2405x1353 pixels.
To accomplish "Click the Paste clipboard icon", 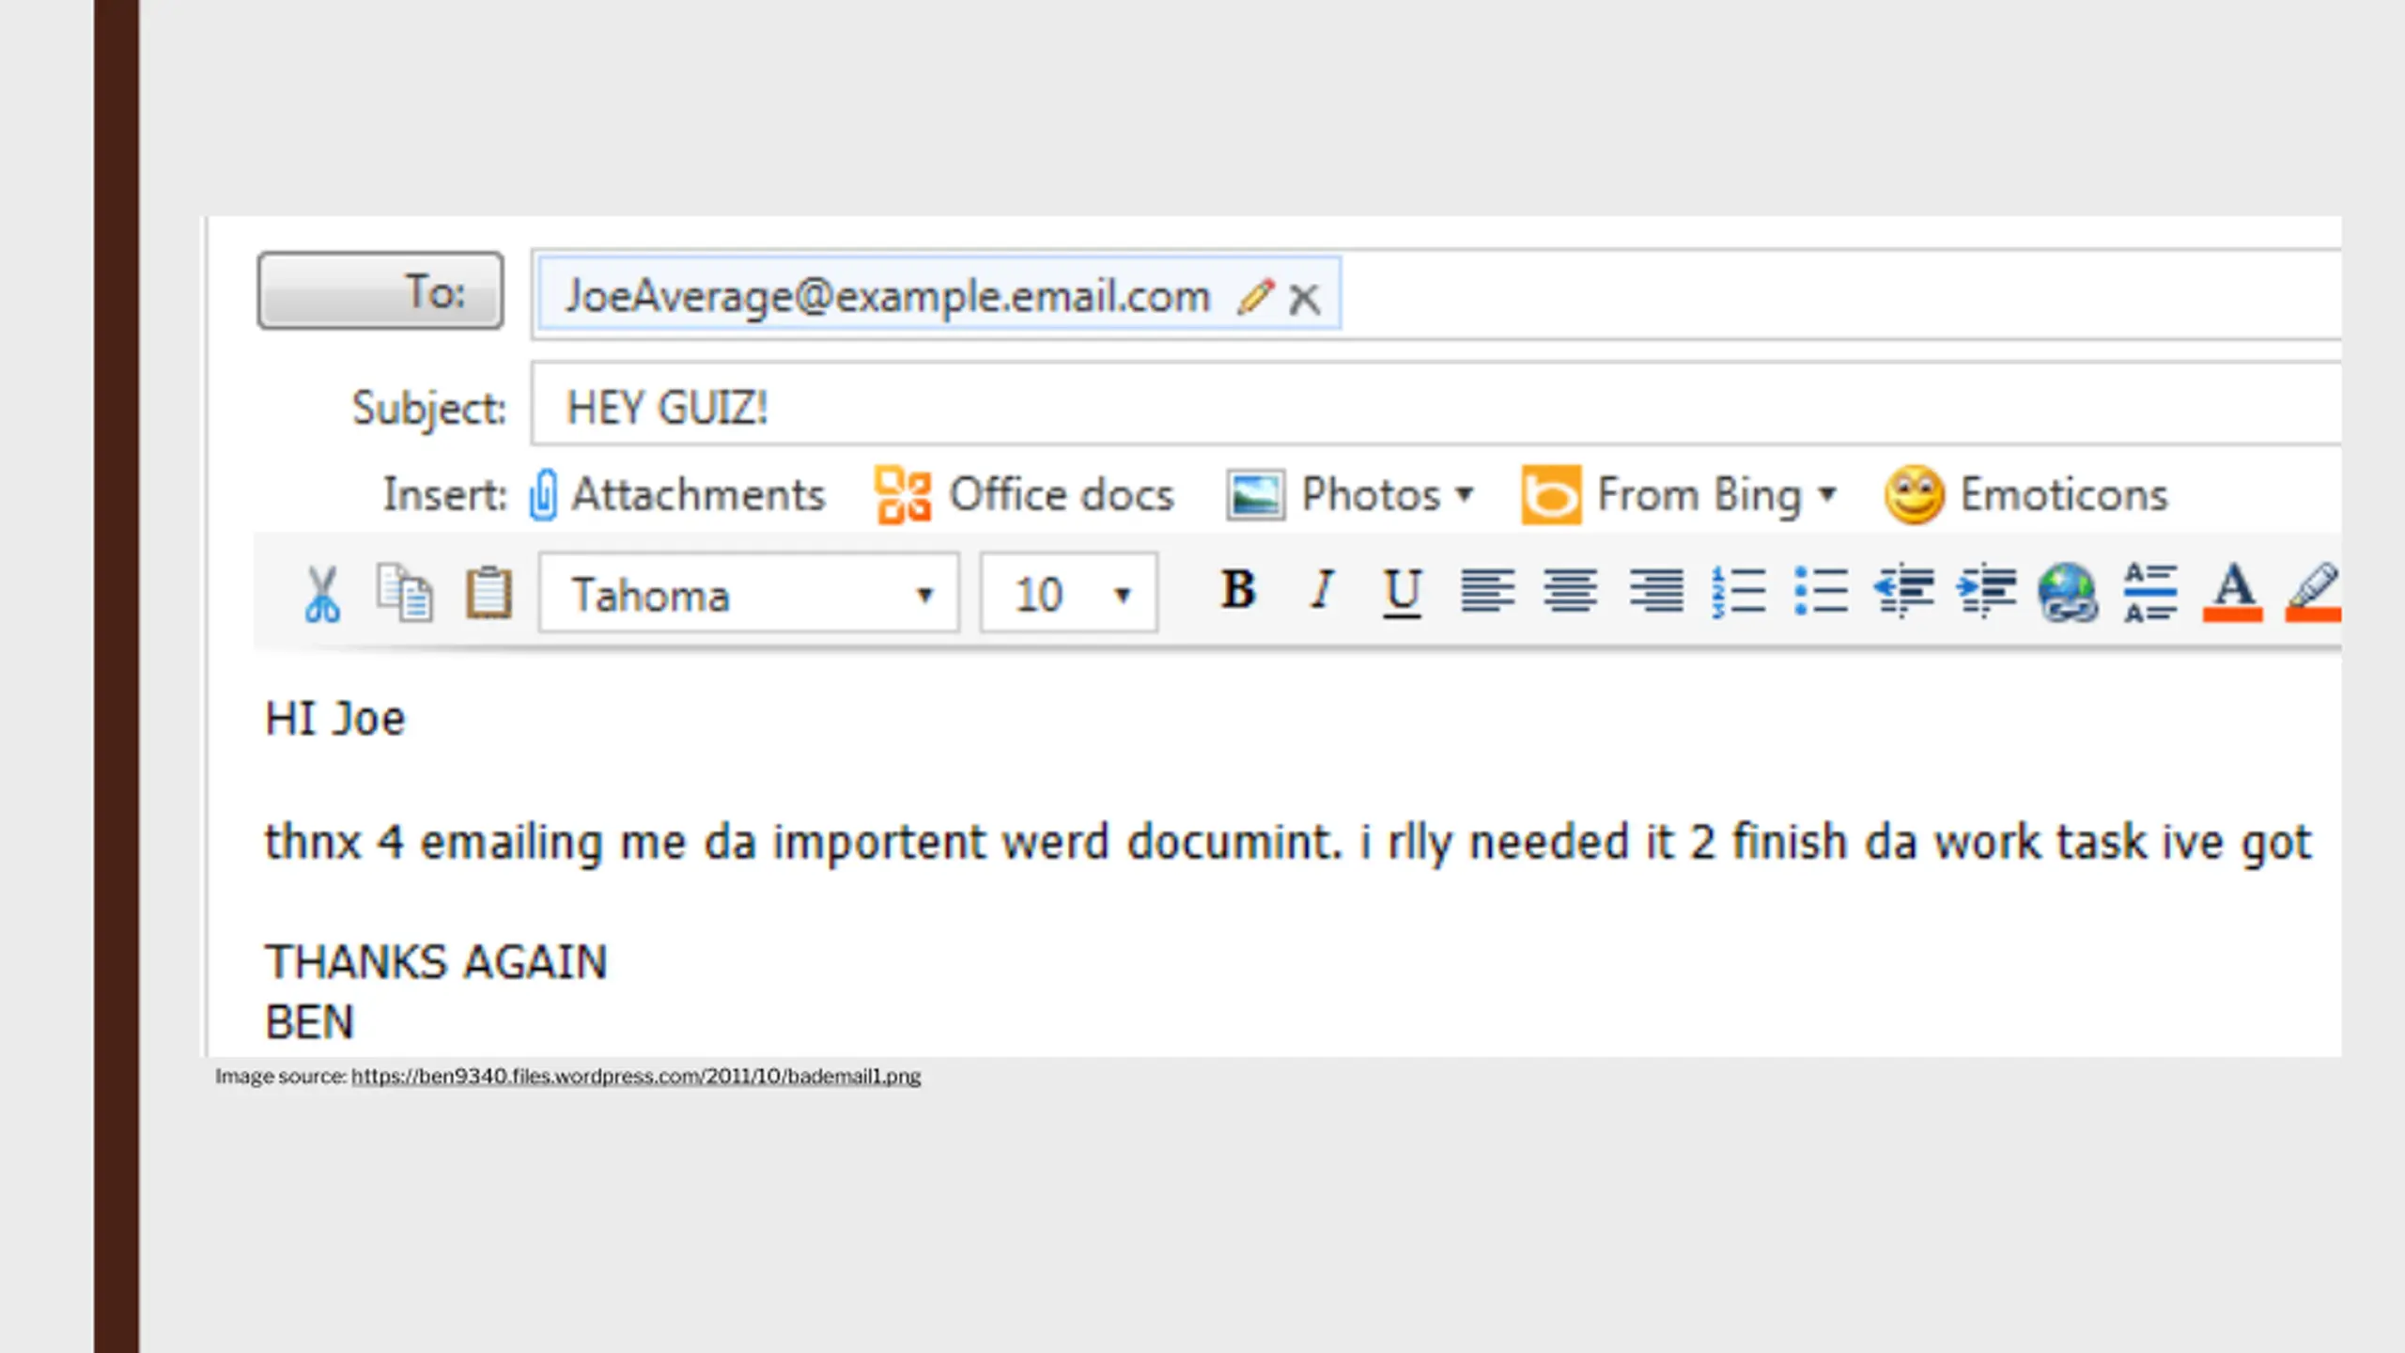I will [489, 593].
